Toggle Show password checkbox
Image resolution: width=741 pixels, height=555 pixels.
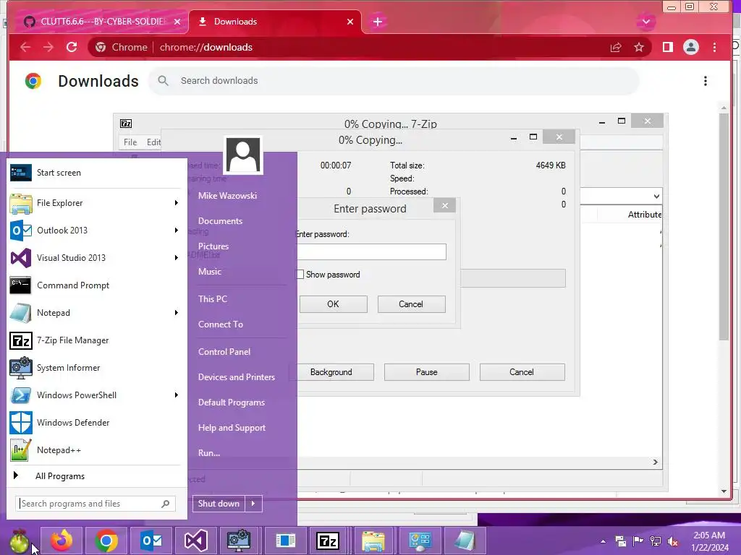pyautogui.click(x=300, y=275)
